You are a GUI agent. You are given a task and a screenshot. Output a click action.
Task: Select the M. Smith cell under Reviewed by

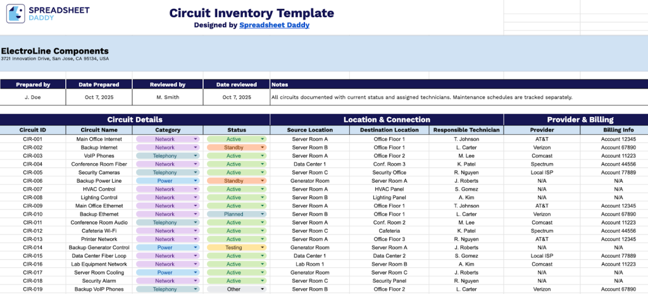(x=168, y=97)
